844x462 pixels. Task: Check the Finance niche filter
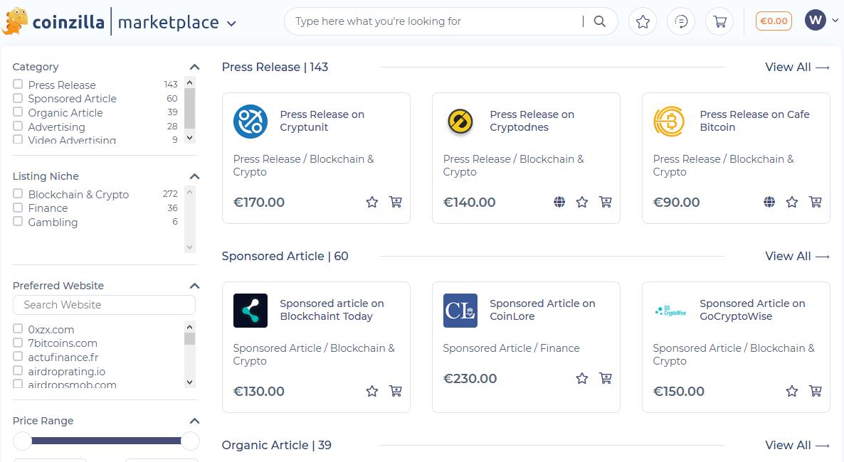click(18, 208)
